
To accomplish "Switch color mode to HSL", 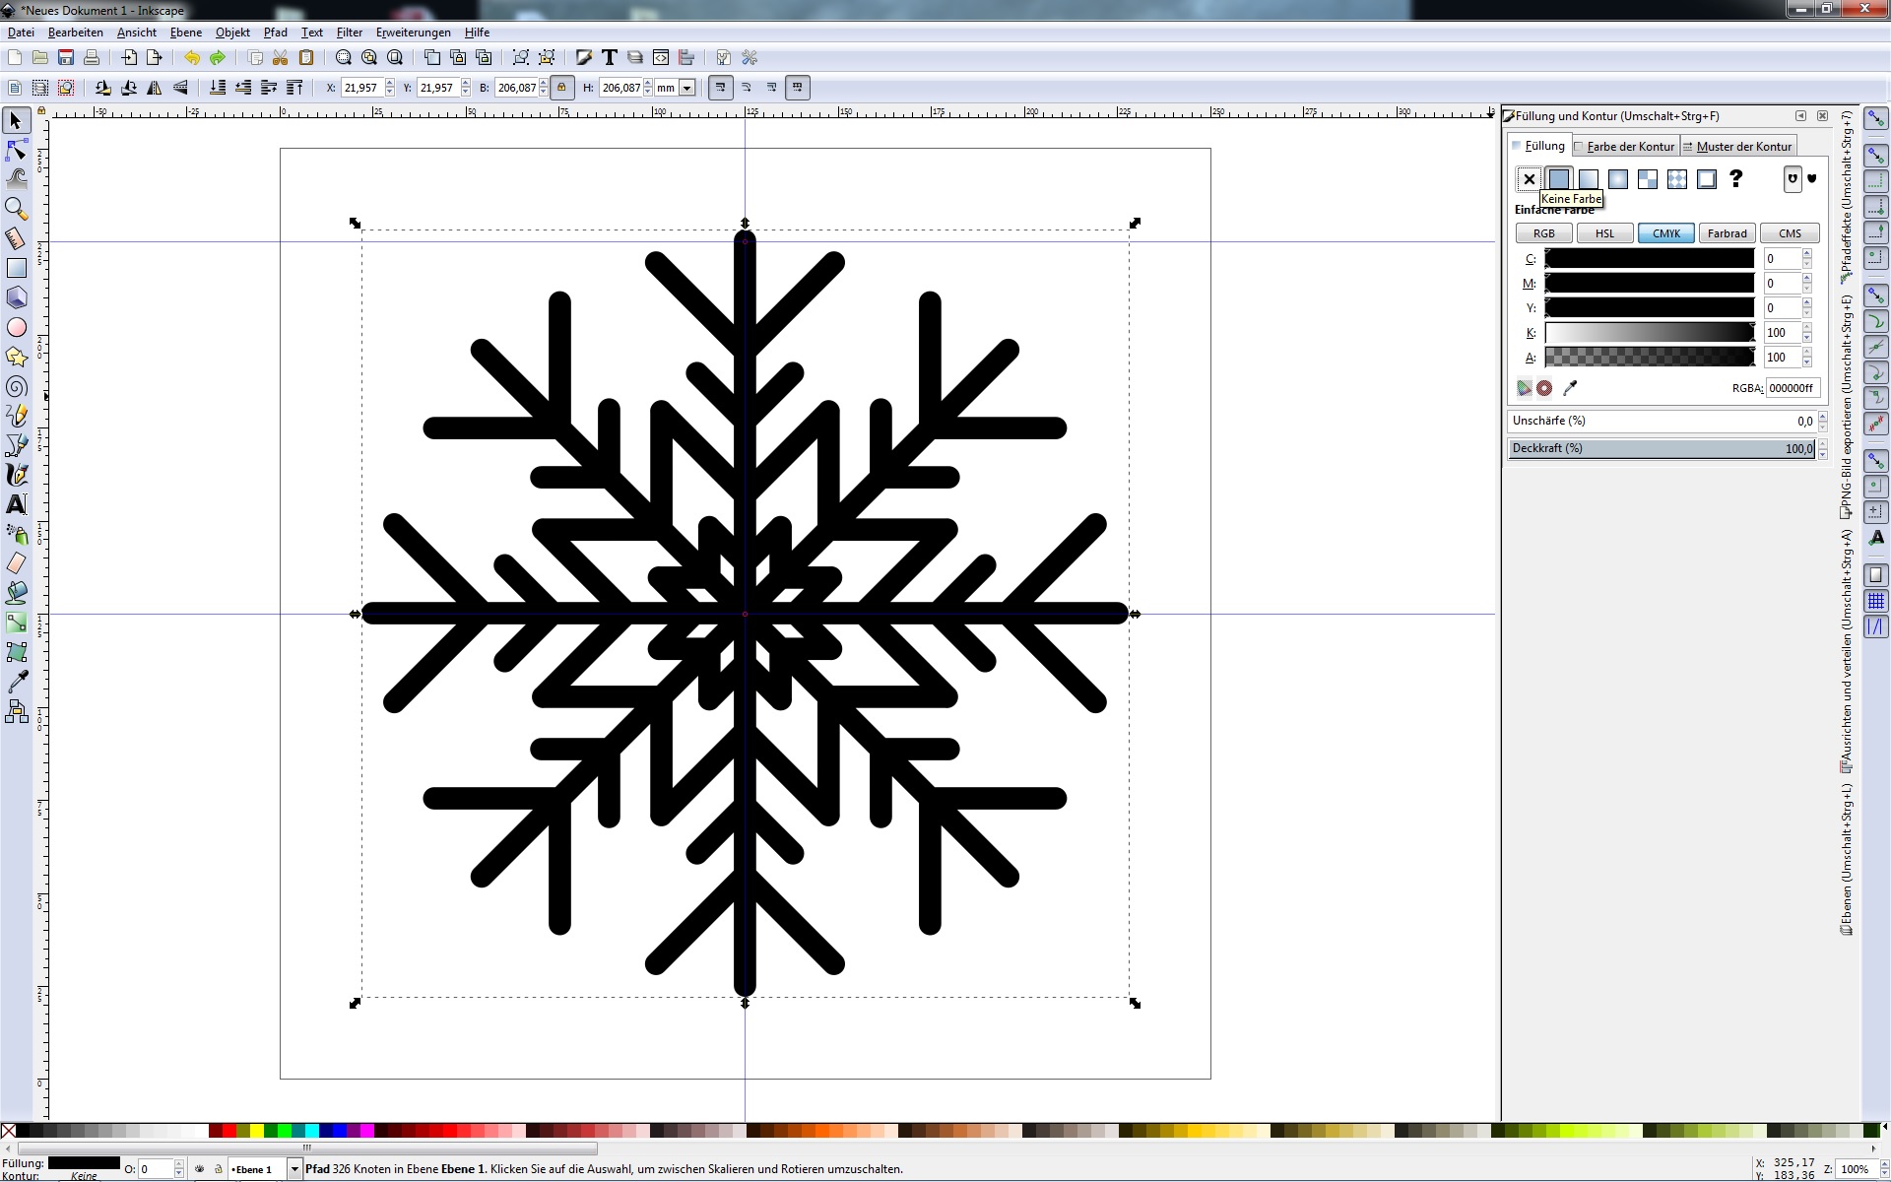I will tap(1604, 233).
